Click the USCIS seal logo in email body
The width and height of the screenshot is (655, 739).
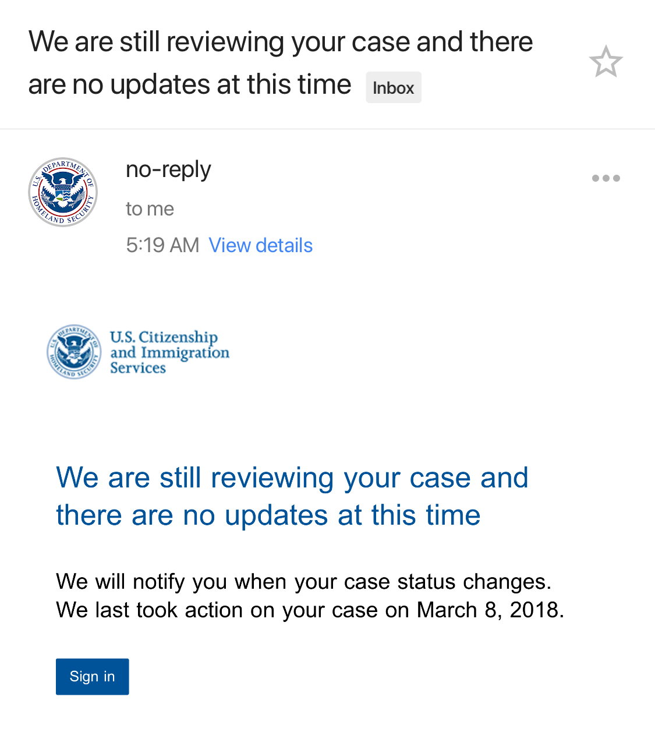click(x=74, y=352)
